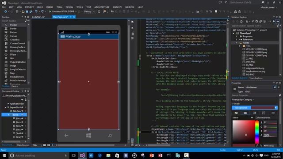The height and width of the screenshot is (159, 283).
Task: Switch to the Team Explorer tab
Action: (x=256, y=78)
